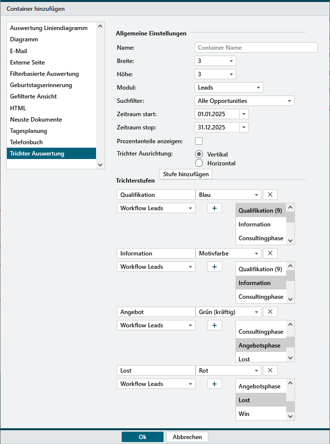Confirm dialog with Ok button
This screenshot has height=444, width=330.
click(x=142, y=437)
